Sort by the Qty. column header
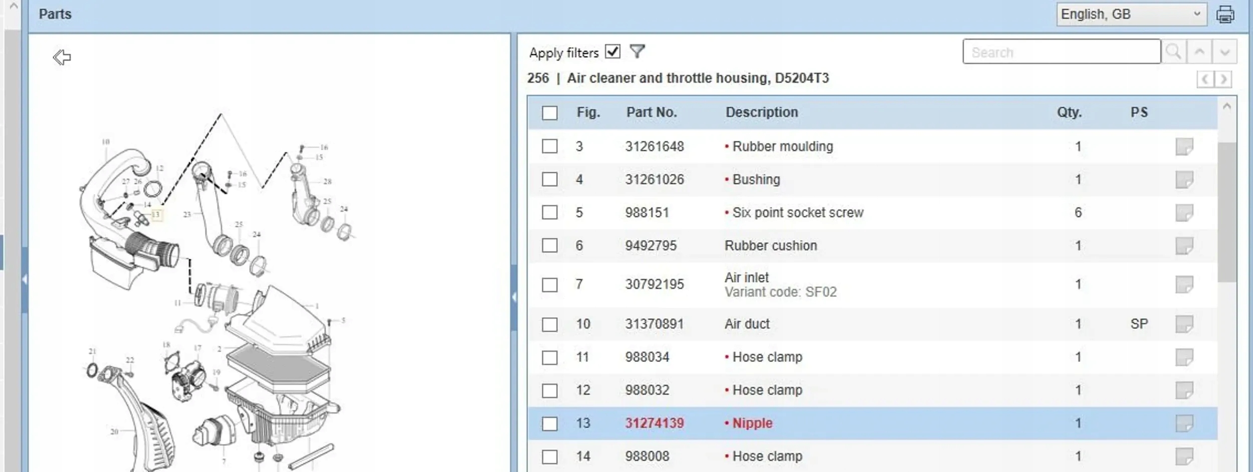Screen dimensions: 1253x472 (x=1069, y=112)
